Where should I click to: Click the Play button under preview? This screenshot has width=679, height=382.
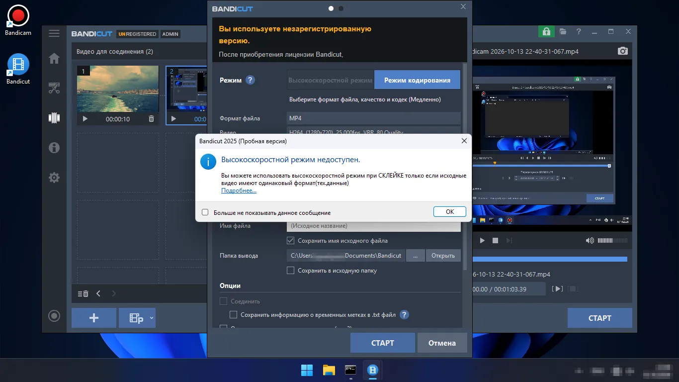(482, 240)
